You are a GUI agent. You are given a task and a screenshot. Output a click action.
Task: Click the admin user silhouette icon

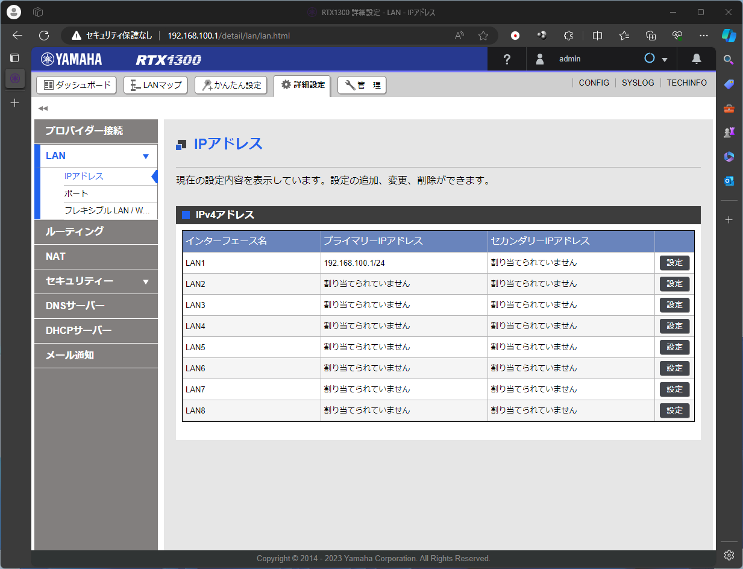(540, 59)
